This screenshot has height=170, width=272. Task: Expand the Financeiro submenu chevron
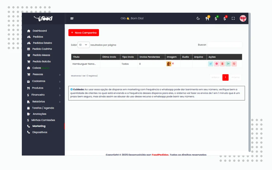click(60, 95)
